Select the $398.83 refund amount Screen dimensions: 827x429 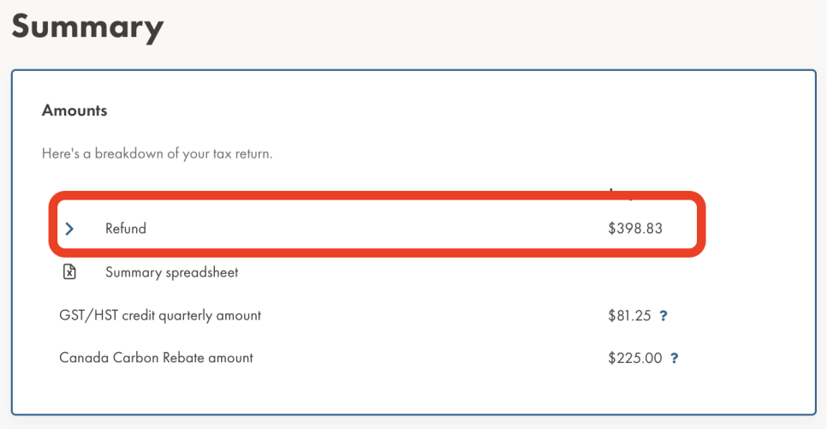pos(635,229)
